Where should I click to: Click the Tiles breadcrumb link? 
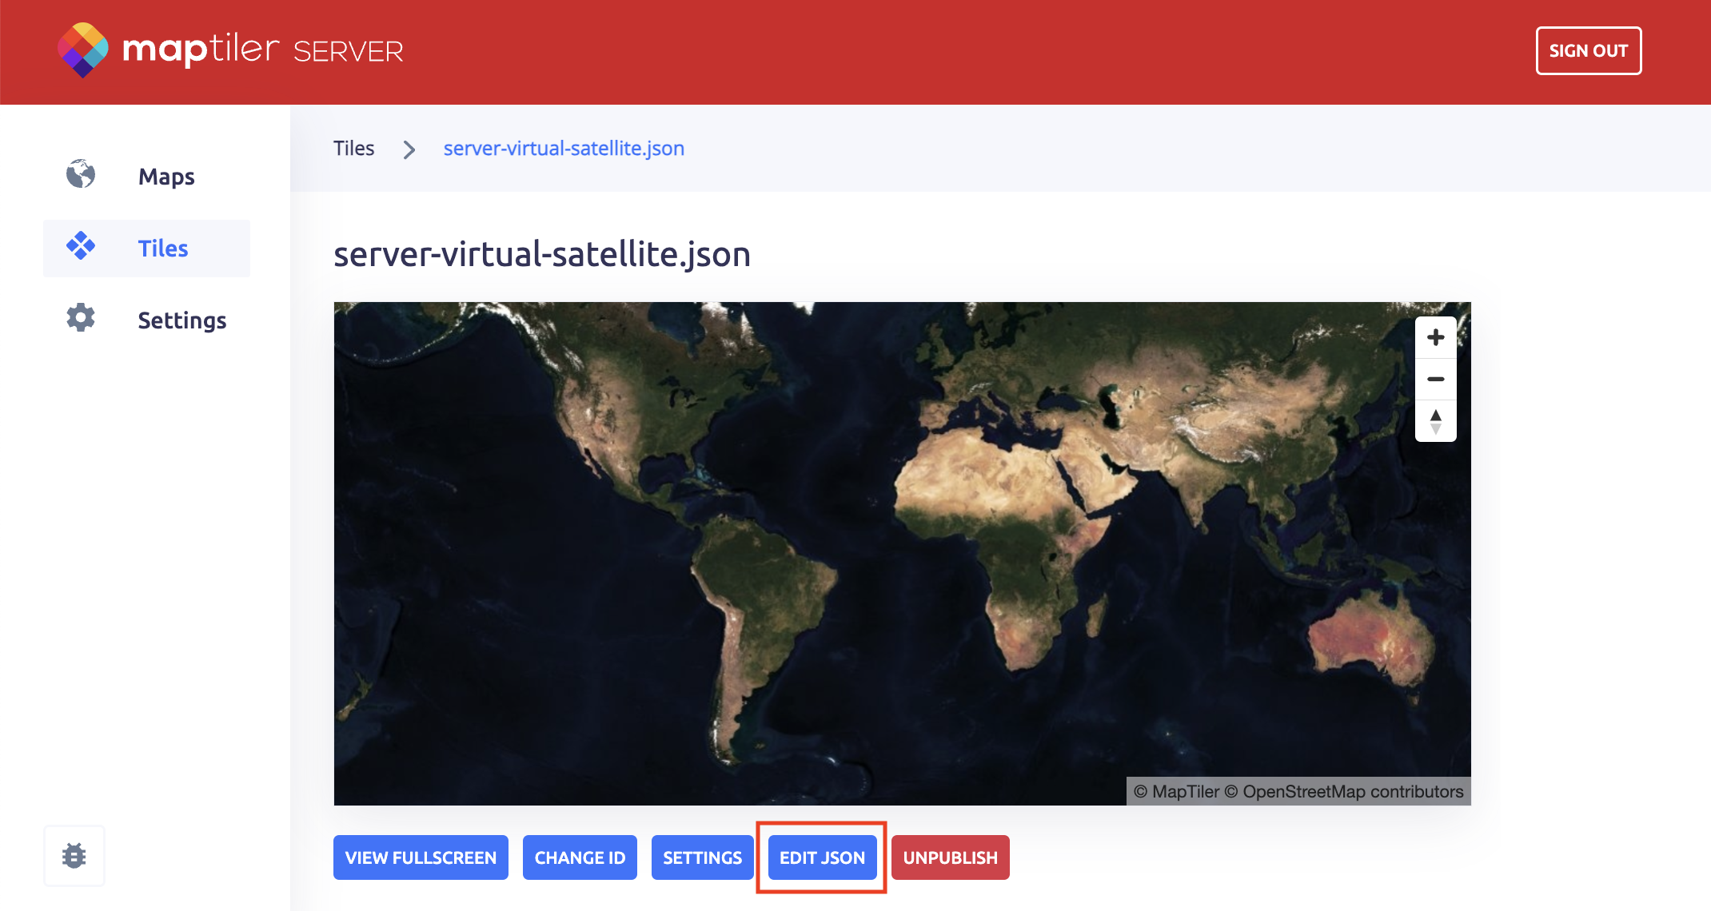click(353, 149)
